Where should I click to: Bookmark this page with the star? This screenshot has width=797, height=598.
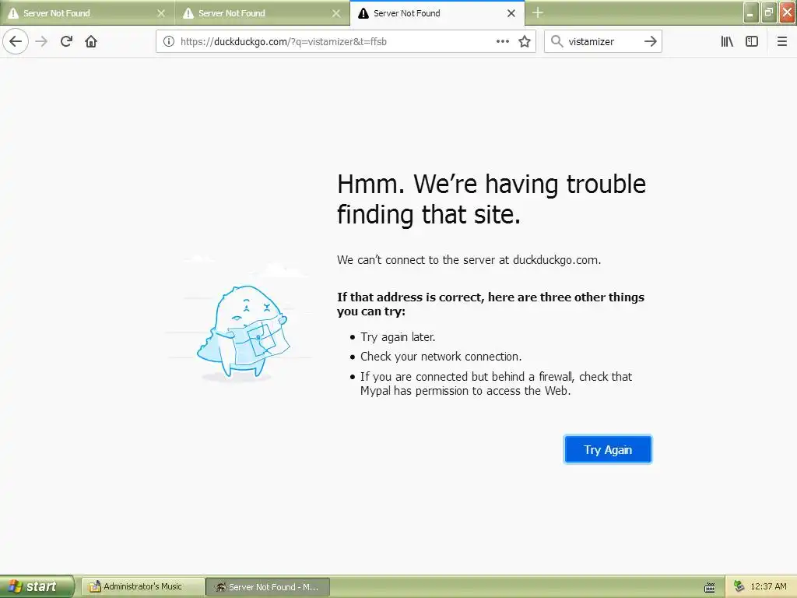tap(525, 41)
